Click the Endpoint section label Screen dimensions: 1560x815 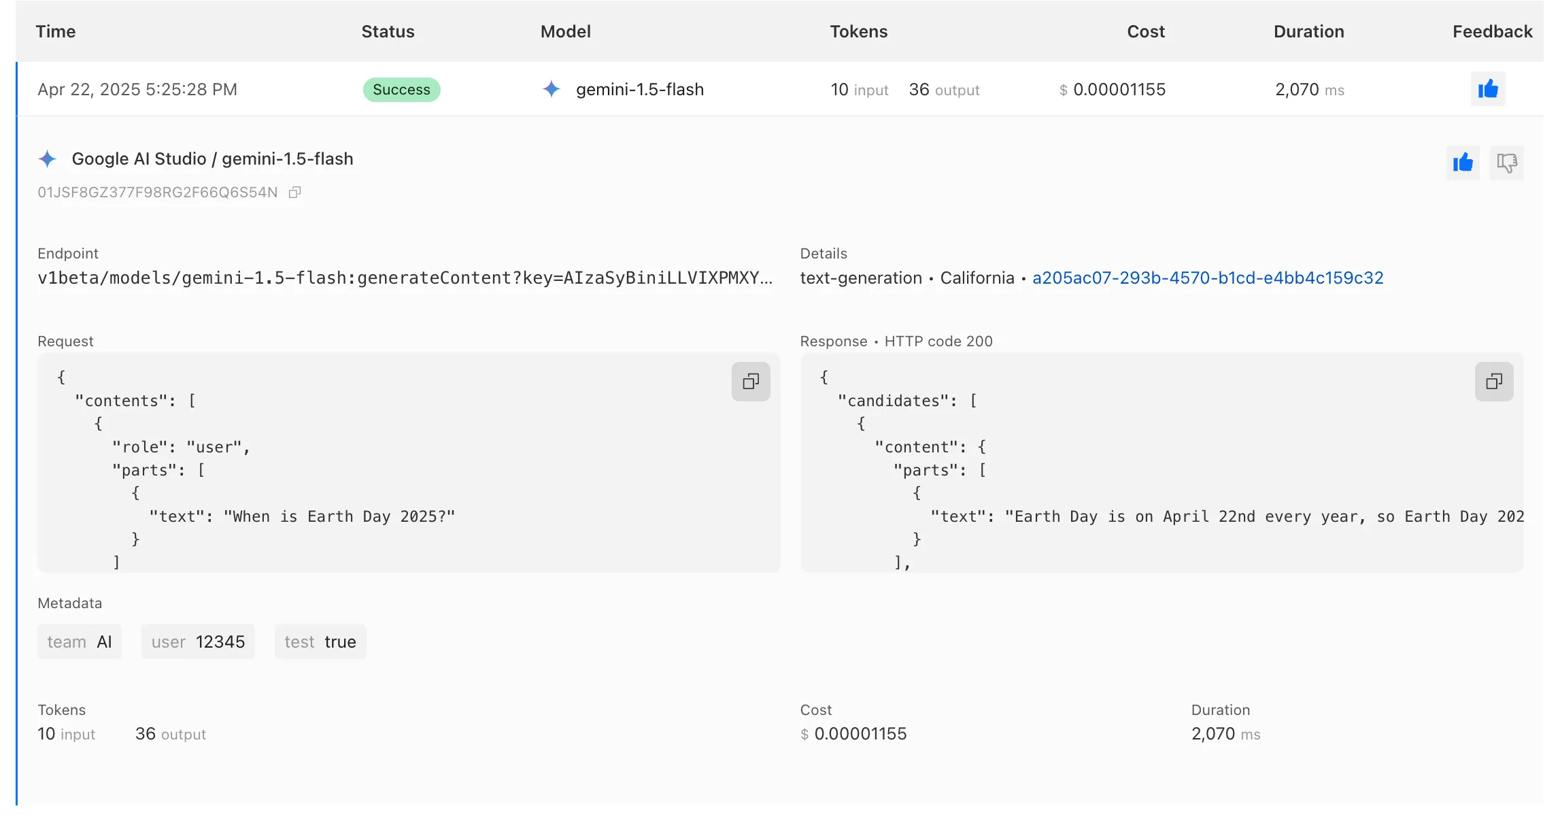pos(68,253)
